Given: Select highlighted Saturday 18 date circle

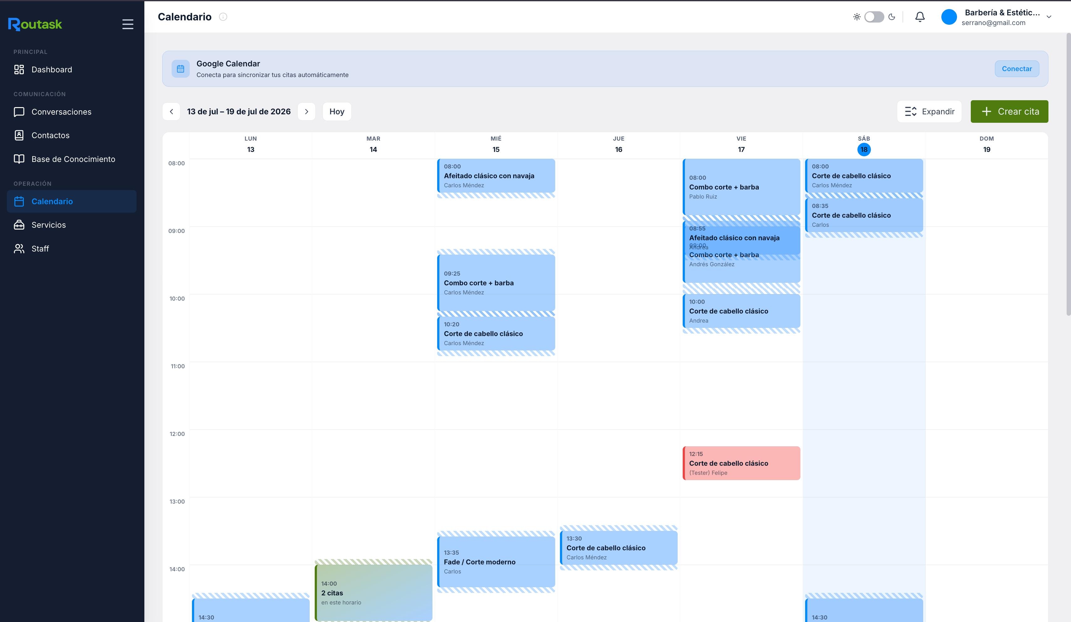Looking at the screenshot, I should click(864, 150).
